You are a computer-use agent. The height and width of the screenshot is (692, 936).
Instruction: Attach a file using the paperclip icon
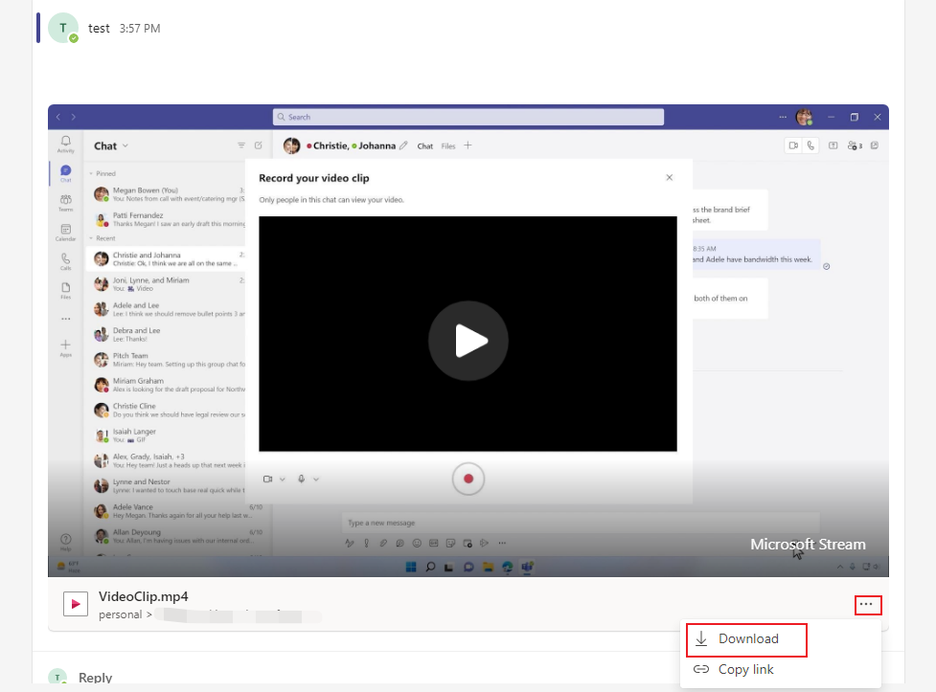click(x=381, y=542)
